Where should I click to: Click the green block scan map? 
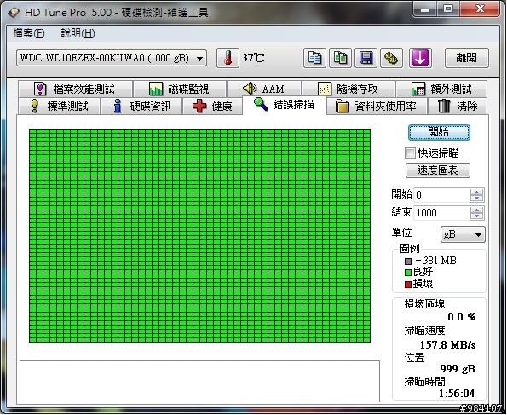(x=200, y=235)
